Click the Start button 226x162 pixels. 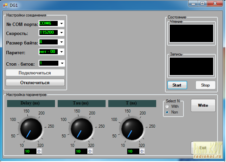(x=177, y=85)
